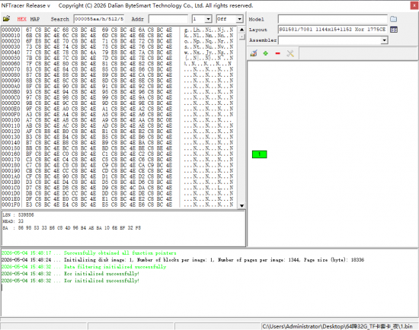Select hex row at offset 000000
Viewport: 419px width, 330px height.
point(117,30)
